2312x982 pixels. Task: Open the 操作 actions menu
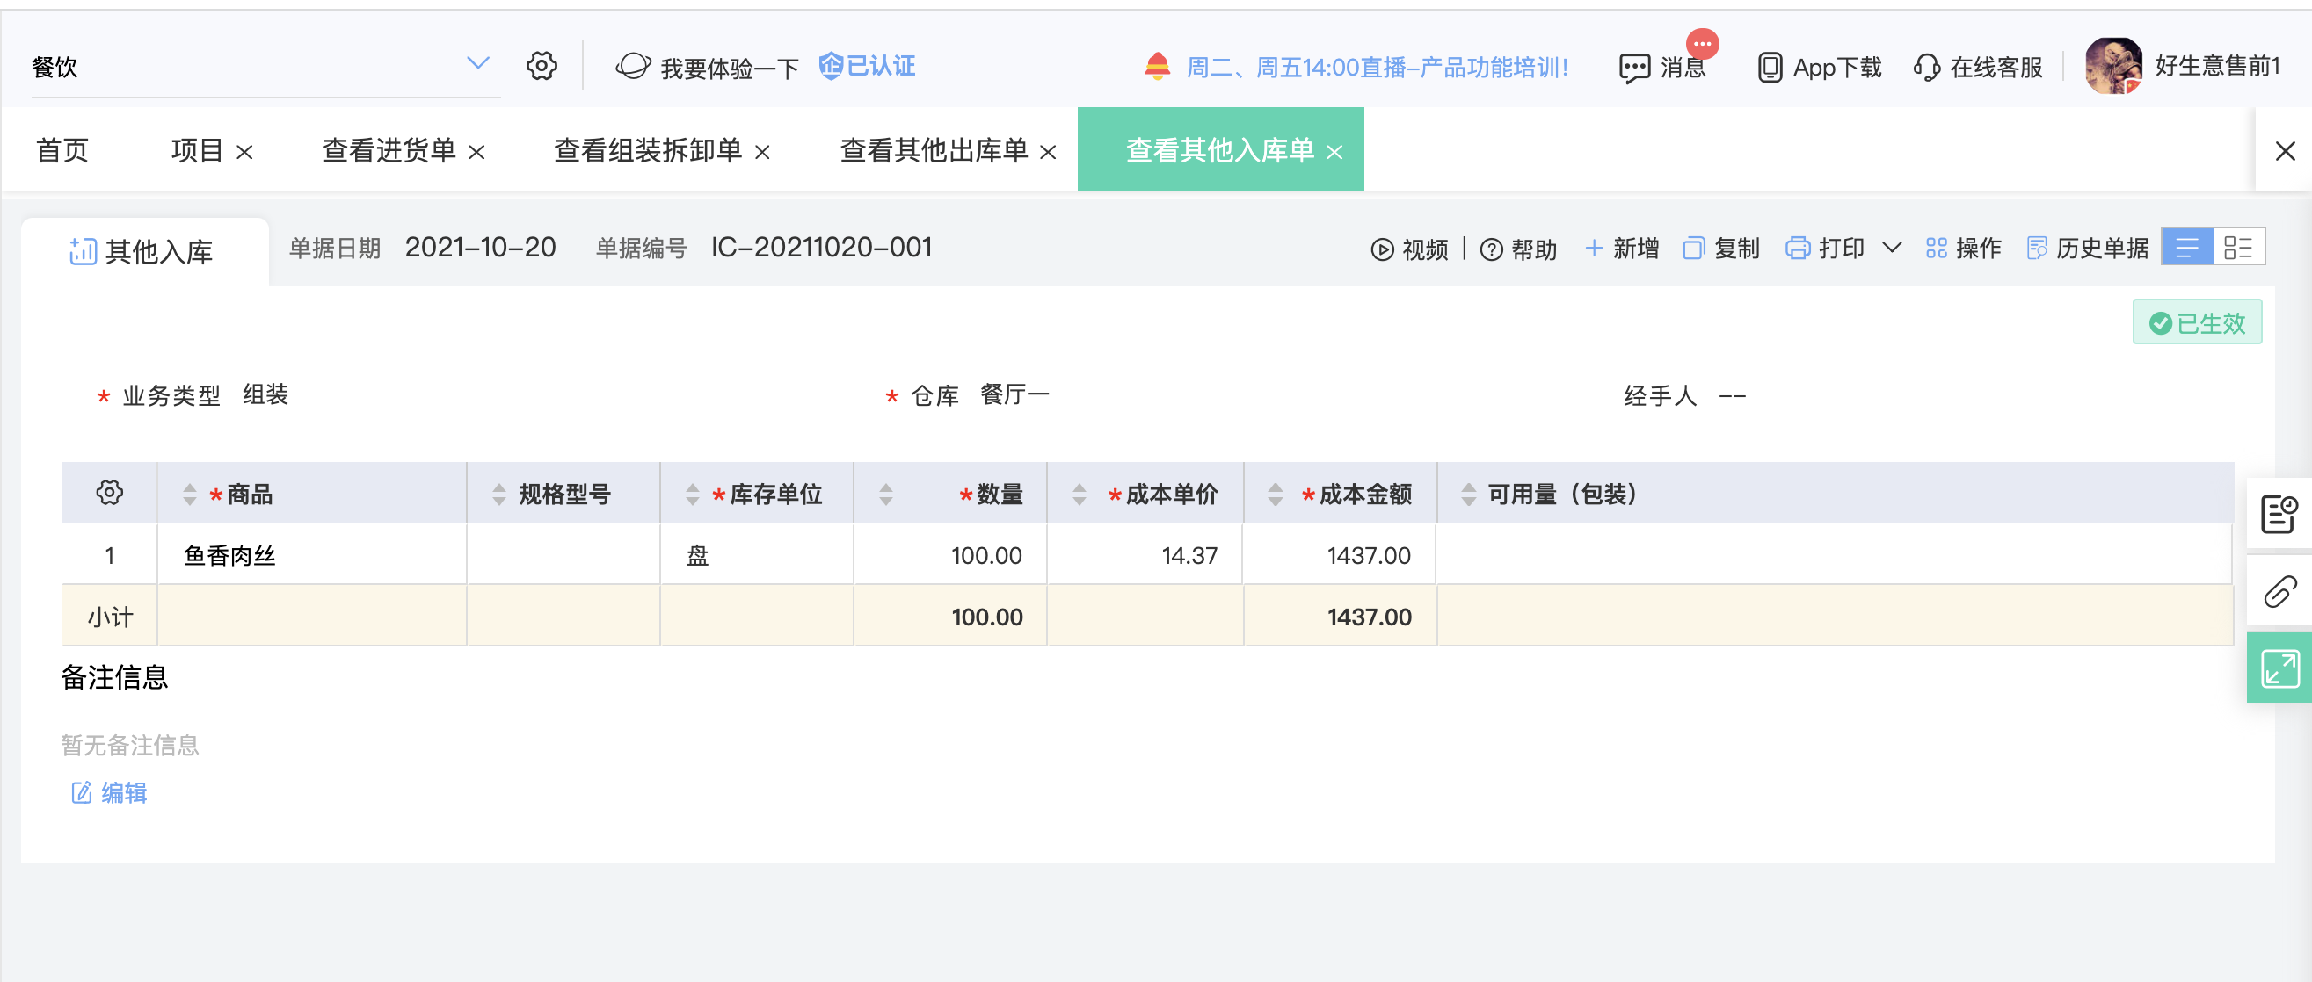click(1963, 249)
